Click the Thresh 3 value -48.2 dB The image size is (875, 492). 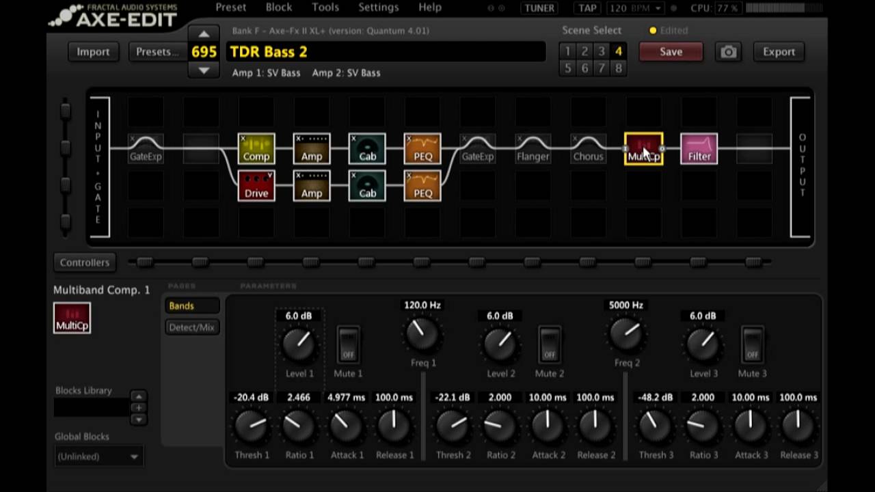tap(655, 397)
